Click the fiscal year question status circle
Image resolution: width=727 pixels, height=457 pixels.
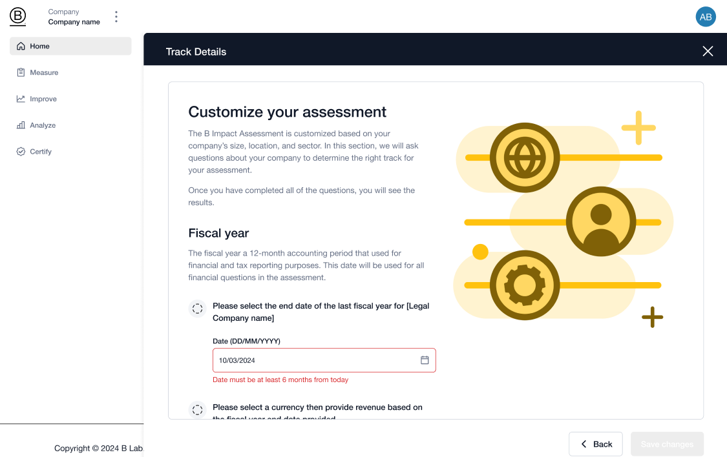coord(198,309)
